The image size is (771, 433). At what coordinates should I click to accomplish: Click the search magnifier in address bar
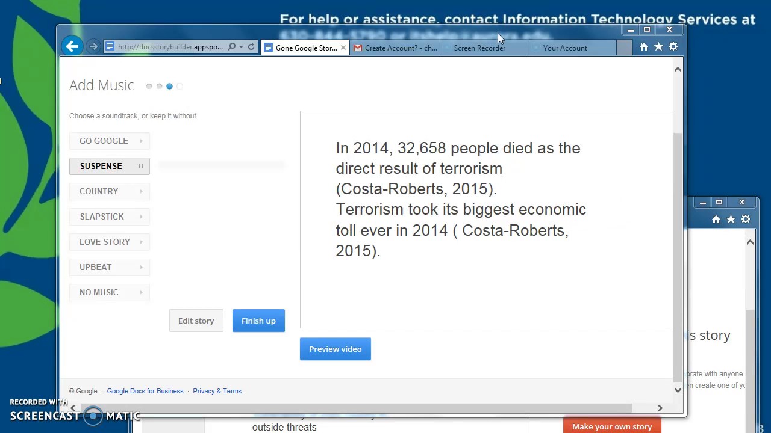point(232,47)
